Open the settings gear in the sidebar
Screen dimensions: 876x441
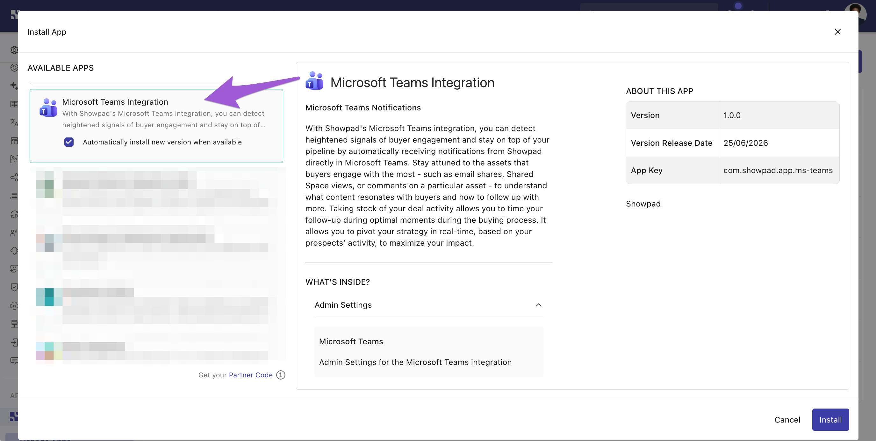tap(14, 50)
